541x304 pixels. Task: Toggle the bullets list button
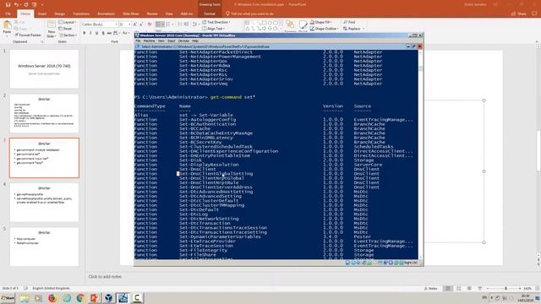coord(160,24)
